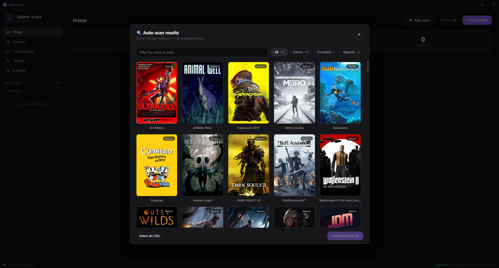Click the Metro Exodus title text

[x=294, y=128]
